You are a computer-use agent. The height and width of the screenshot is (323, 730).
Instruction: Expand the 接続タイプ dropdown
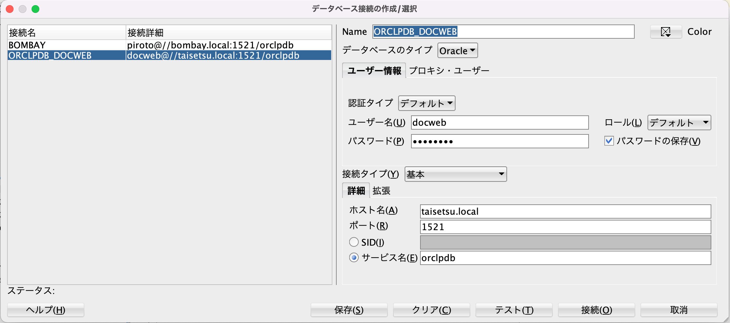click(x=455, y=174)
